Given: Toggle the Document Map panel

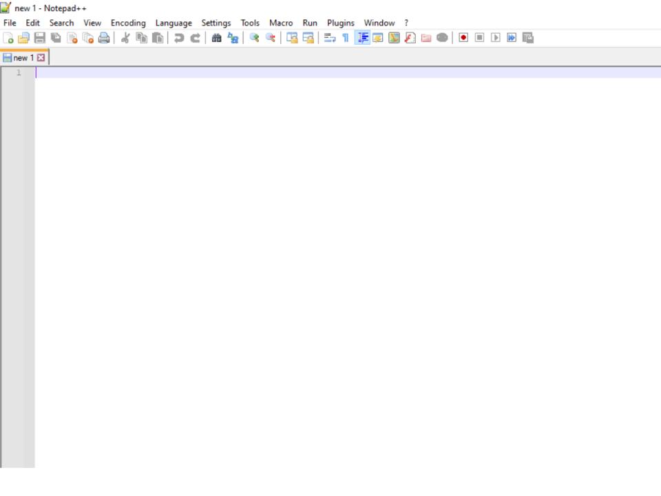Looking at the screenshot, I should click(393, 38).
